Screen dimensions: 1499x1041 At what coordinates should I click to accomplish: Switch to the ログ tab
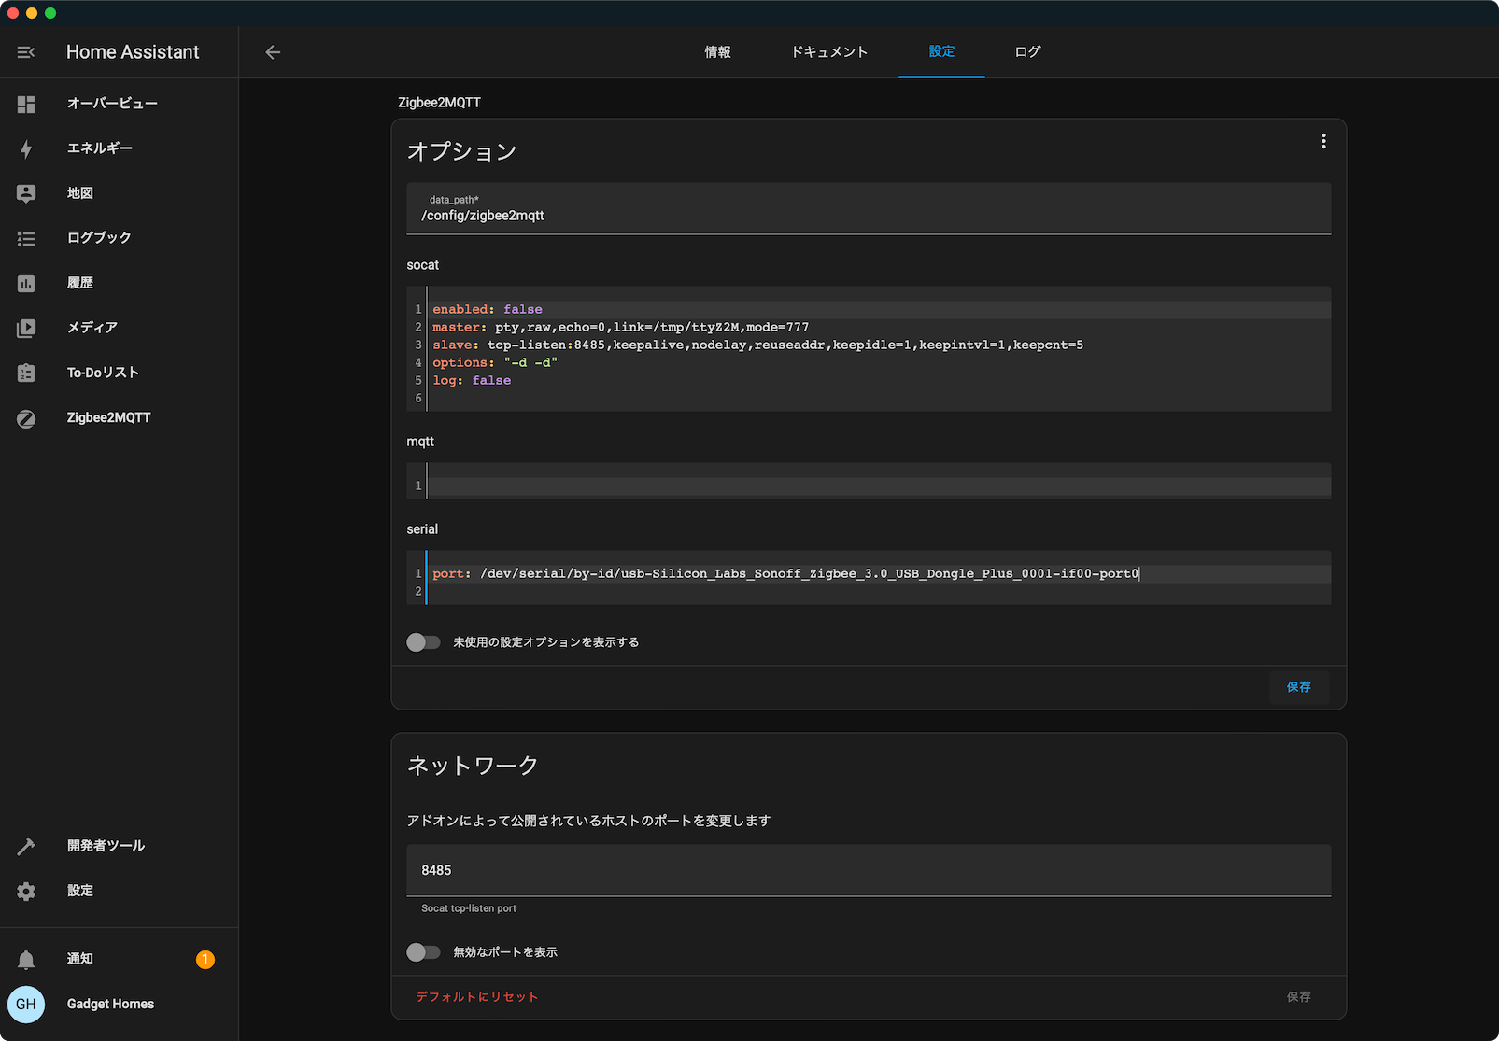(x=1027, y=52)
